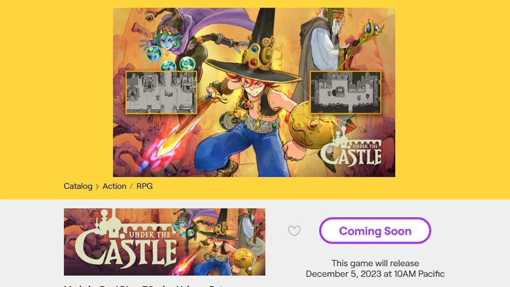This screenshot has height=287, width=510.
Task: Click the Coming Soon button
Action: [375, 231]
